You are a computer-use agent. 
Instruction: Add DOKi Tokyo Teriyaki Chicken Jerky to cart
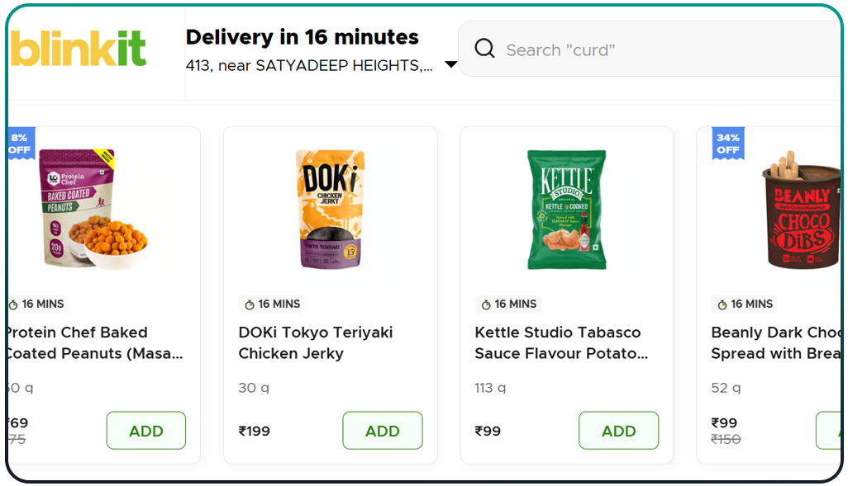point(382,430)
